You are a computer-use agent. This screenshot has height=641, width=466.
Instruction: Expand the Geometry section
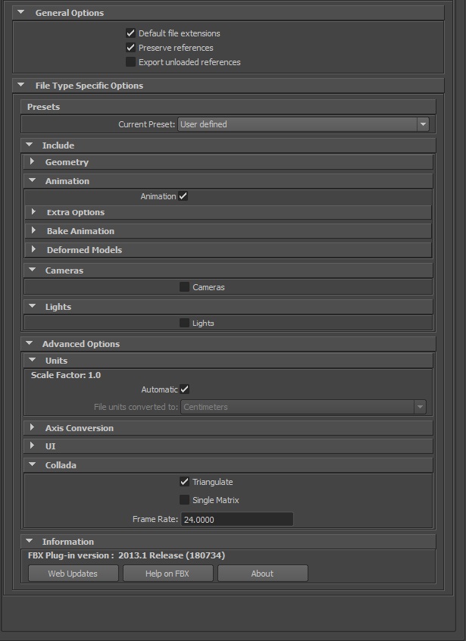pos(32,162)
